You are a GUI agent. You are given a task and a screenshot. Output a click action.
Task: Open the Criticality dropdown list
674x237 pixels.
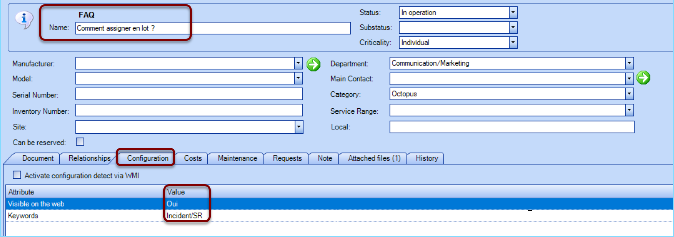(513, 43)
